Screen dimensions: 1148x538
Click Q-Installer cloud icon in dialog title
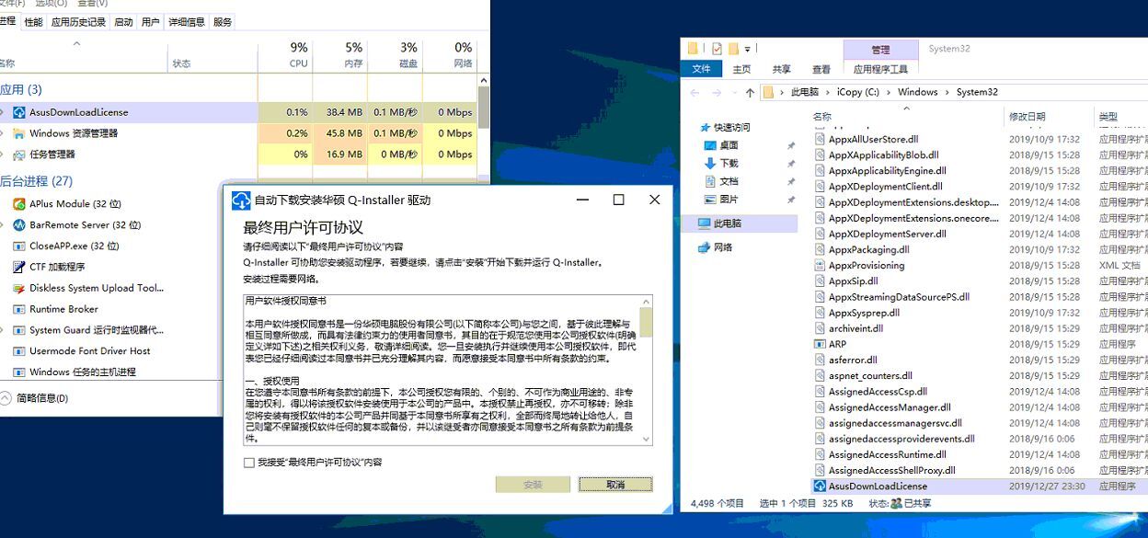[x=241, y=200]
